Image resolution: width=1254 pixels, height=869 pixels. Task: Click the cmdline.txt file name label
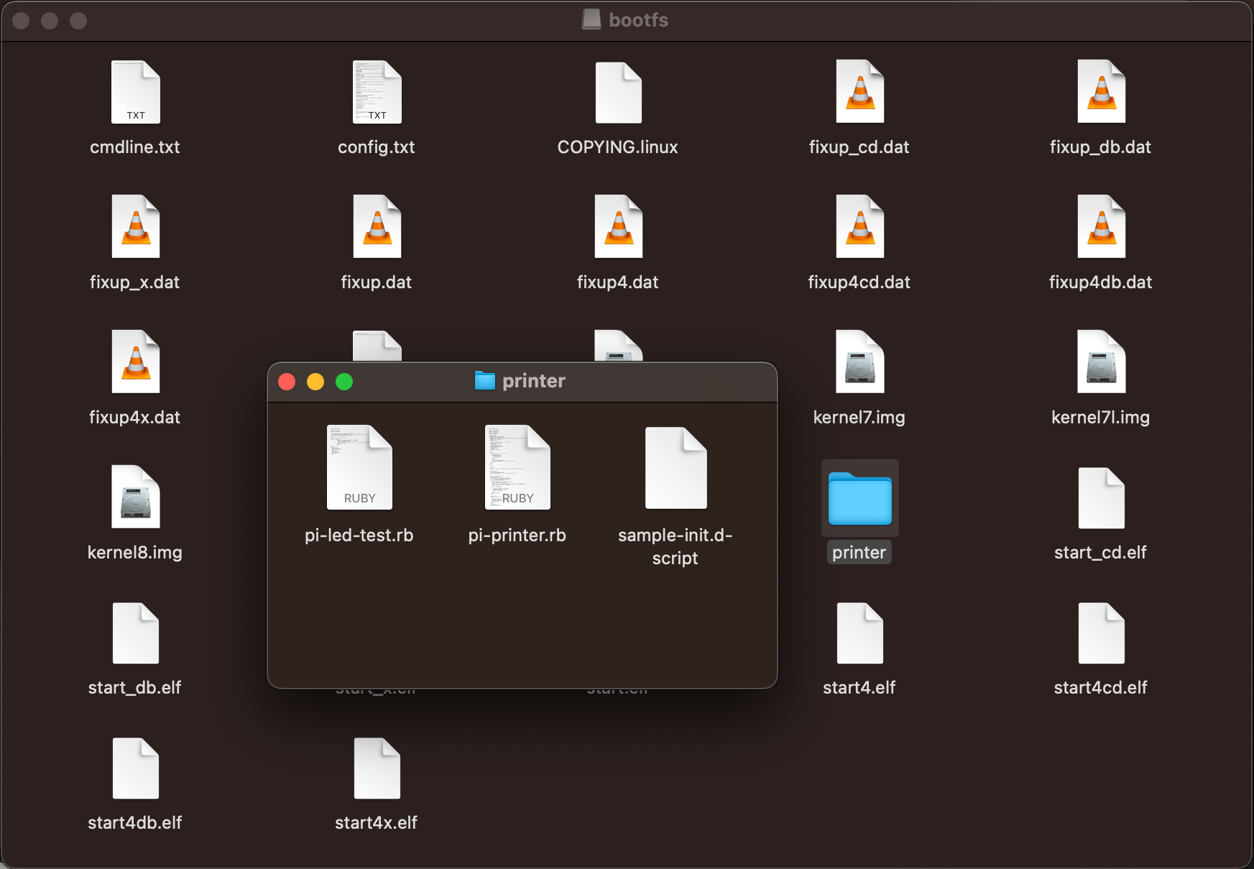tap(135, 147)
